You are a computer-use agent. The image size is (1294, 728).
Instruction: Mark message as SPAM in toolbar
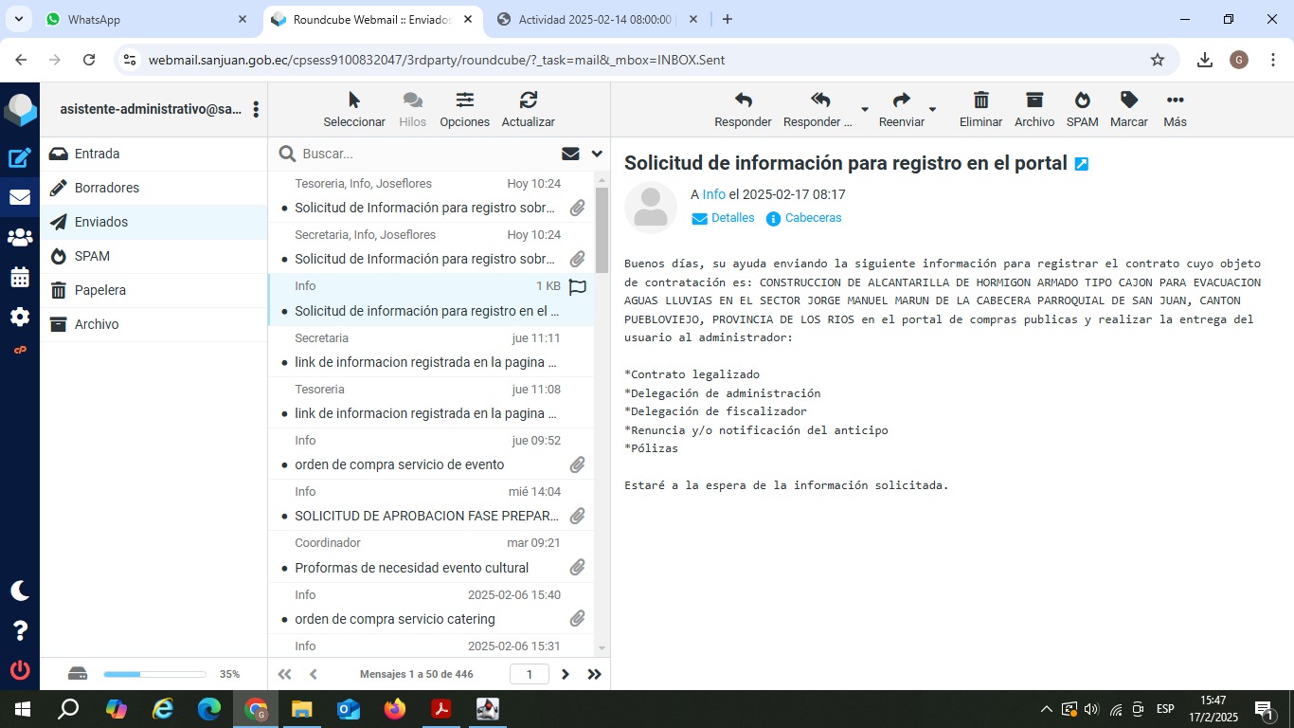pos(1082,100)
